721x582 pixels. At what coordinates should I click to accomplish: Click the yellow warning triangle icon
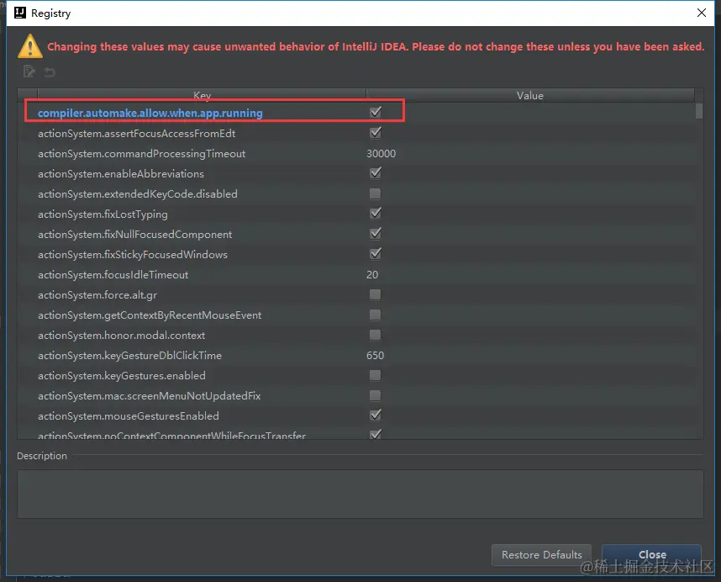[x=30, y=46]
